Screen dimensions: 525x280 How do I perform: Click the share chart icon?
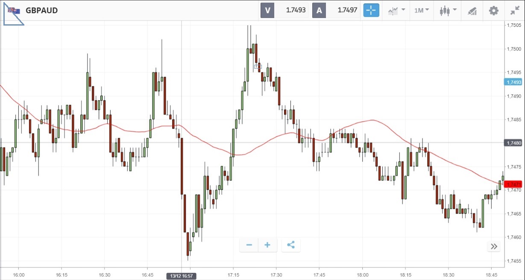pos(291,245)
